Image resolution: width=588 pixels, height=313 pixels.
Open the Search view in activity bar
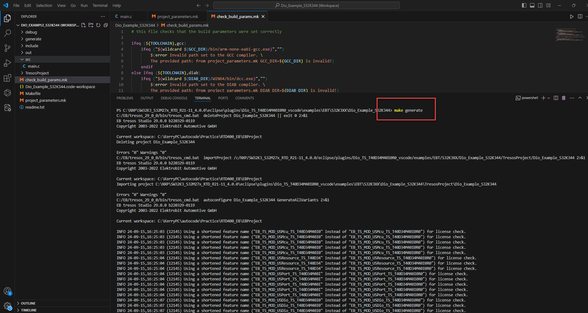point(7,34)
